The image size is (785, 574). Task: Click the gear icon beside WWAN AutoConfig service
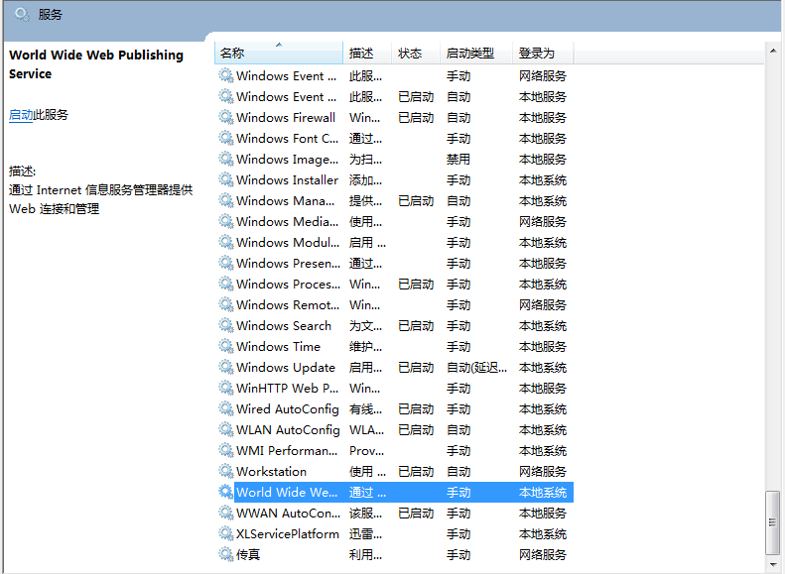point(226,513)
